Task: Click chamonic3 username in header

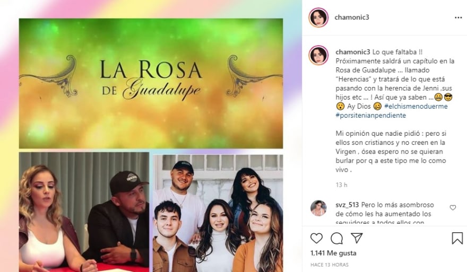Action: (x=352, y=17)
